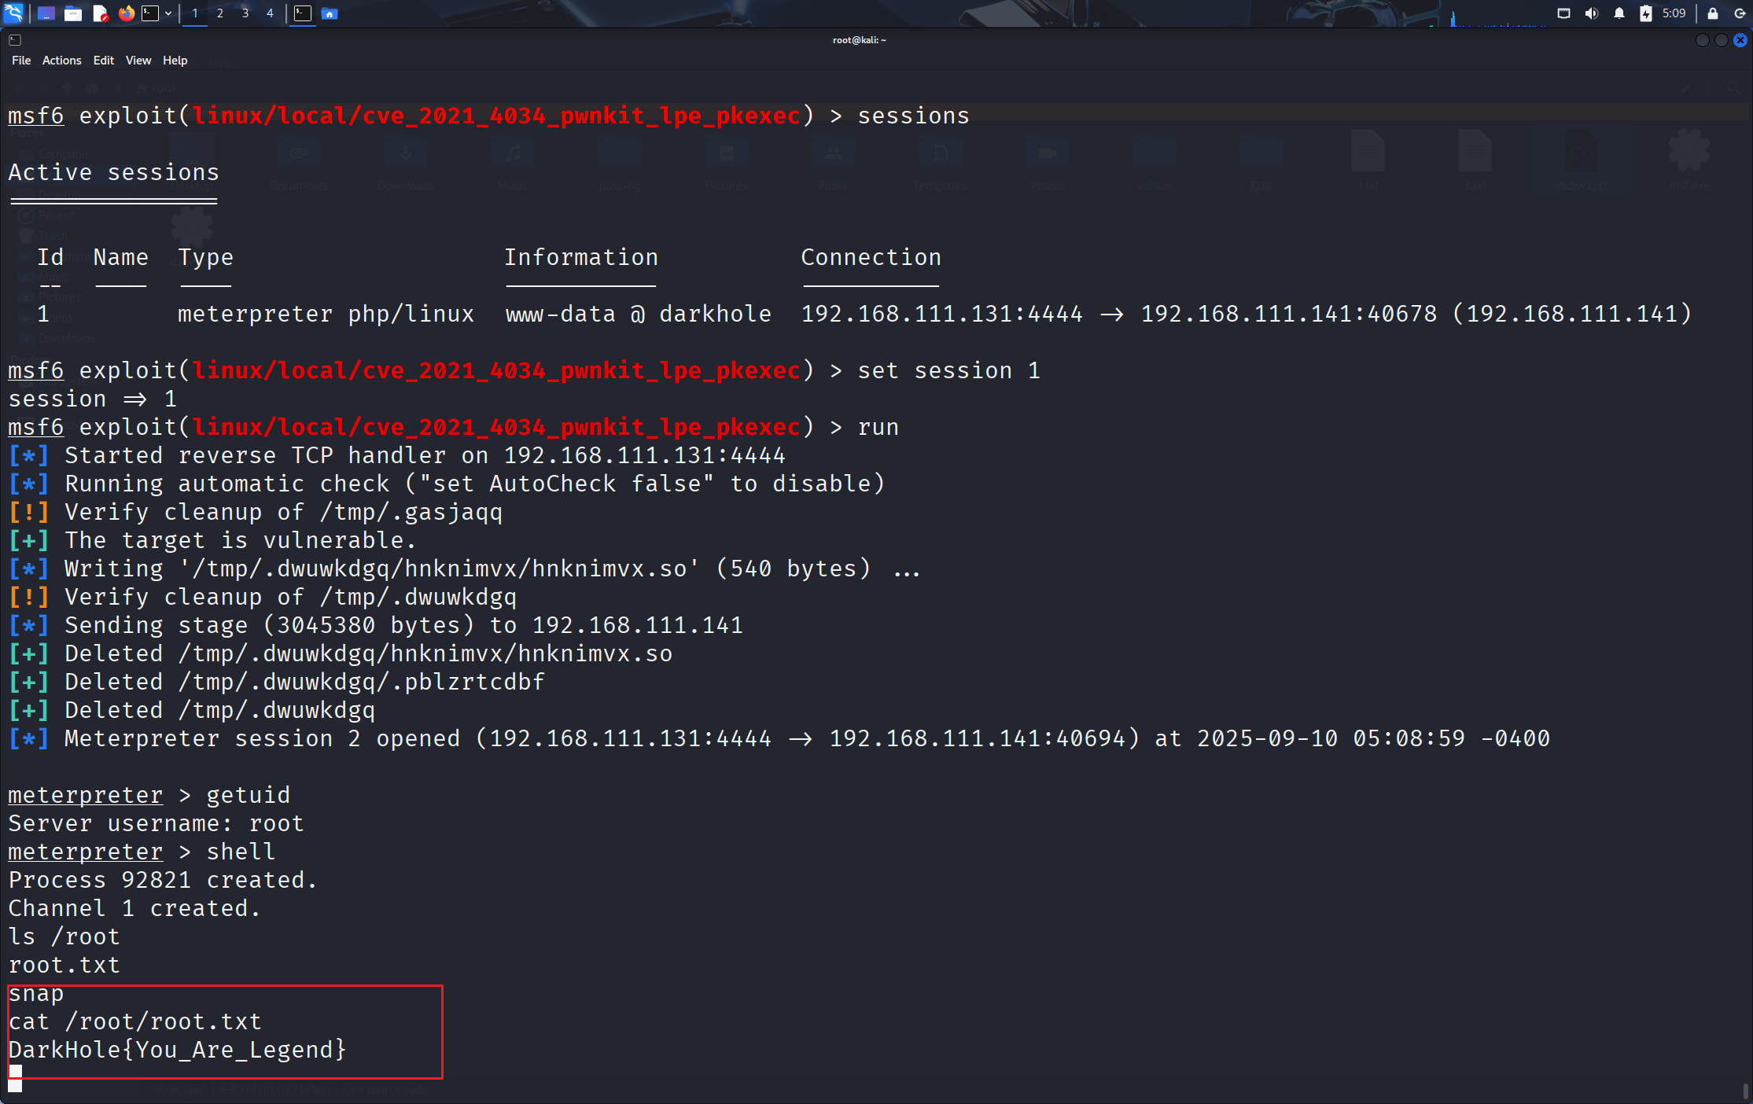Expand the terminal launcher dropdown arrow
This screenshot has width=1753, height=1104.
coord(168,13)
